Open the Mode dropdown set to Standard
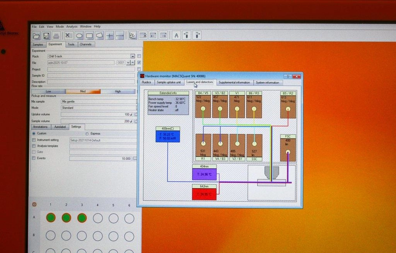The height and width of the screenshot is (253, 396). (x=99, y=108)
